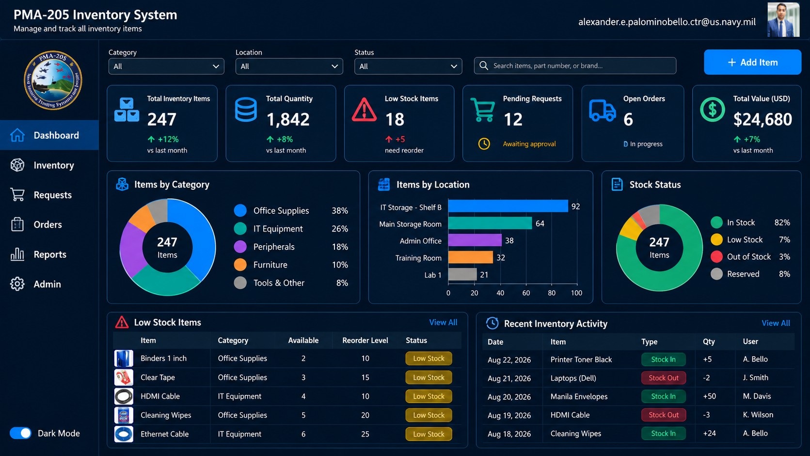The height and width of the screenshot is (456, 810).
Task: Click the Reports bar chart icon
Action: [17, 254]
